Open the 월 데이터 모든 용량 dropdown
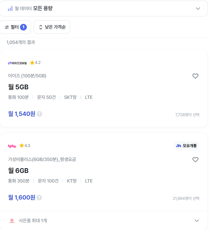Screen dimensions: 209x230 click(198, 8)
